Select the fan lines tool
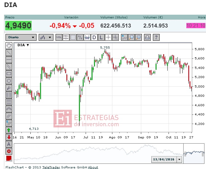 [9, 88]
